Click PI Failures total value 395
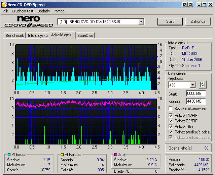 [x=101, y=170]
